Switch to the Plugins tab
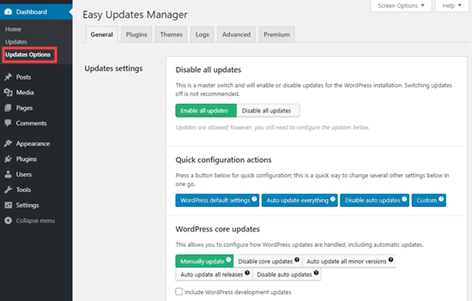The height and width of the screenshot is (301, 472). 136,34
